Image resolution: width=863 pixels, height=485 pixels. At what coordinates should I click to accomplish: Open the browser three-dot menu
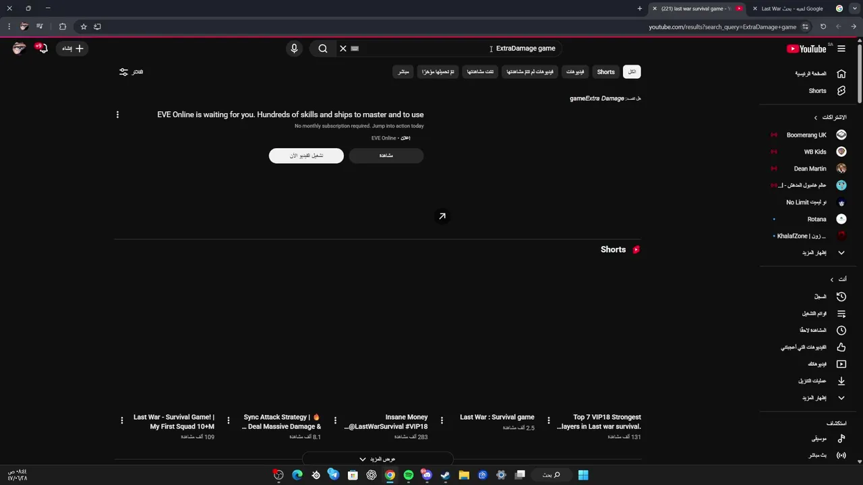coord(9,27)
